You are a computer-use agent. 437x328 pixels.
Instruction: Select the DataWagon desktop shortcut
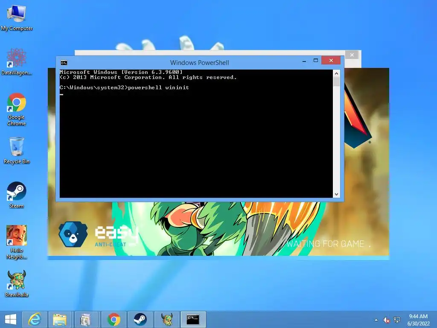(x=17, y=61)
